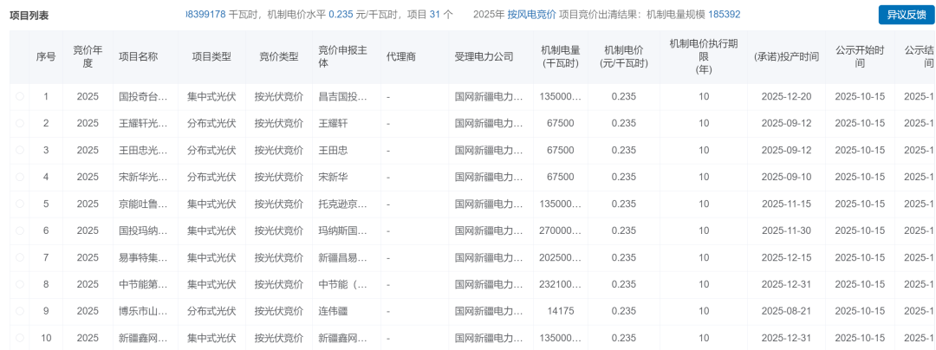
Task: Click the (承诺)投产时间 column header
Action: point(786,57)
